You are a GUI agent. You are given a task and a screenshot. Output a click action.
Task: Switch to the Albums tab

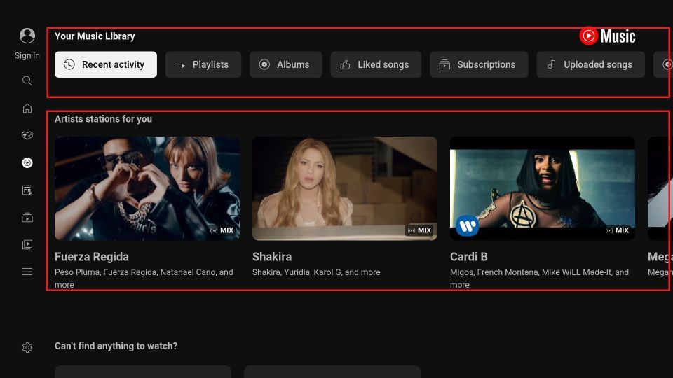[x=286, y=64]
